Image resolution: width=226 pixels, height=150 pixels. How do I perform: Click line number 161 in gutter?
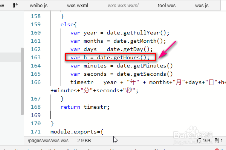click(x=36, y=41)
